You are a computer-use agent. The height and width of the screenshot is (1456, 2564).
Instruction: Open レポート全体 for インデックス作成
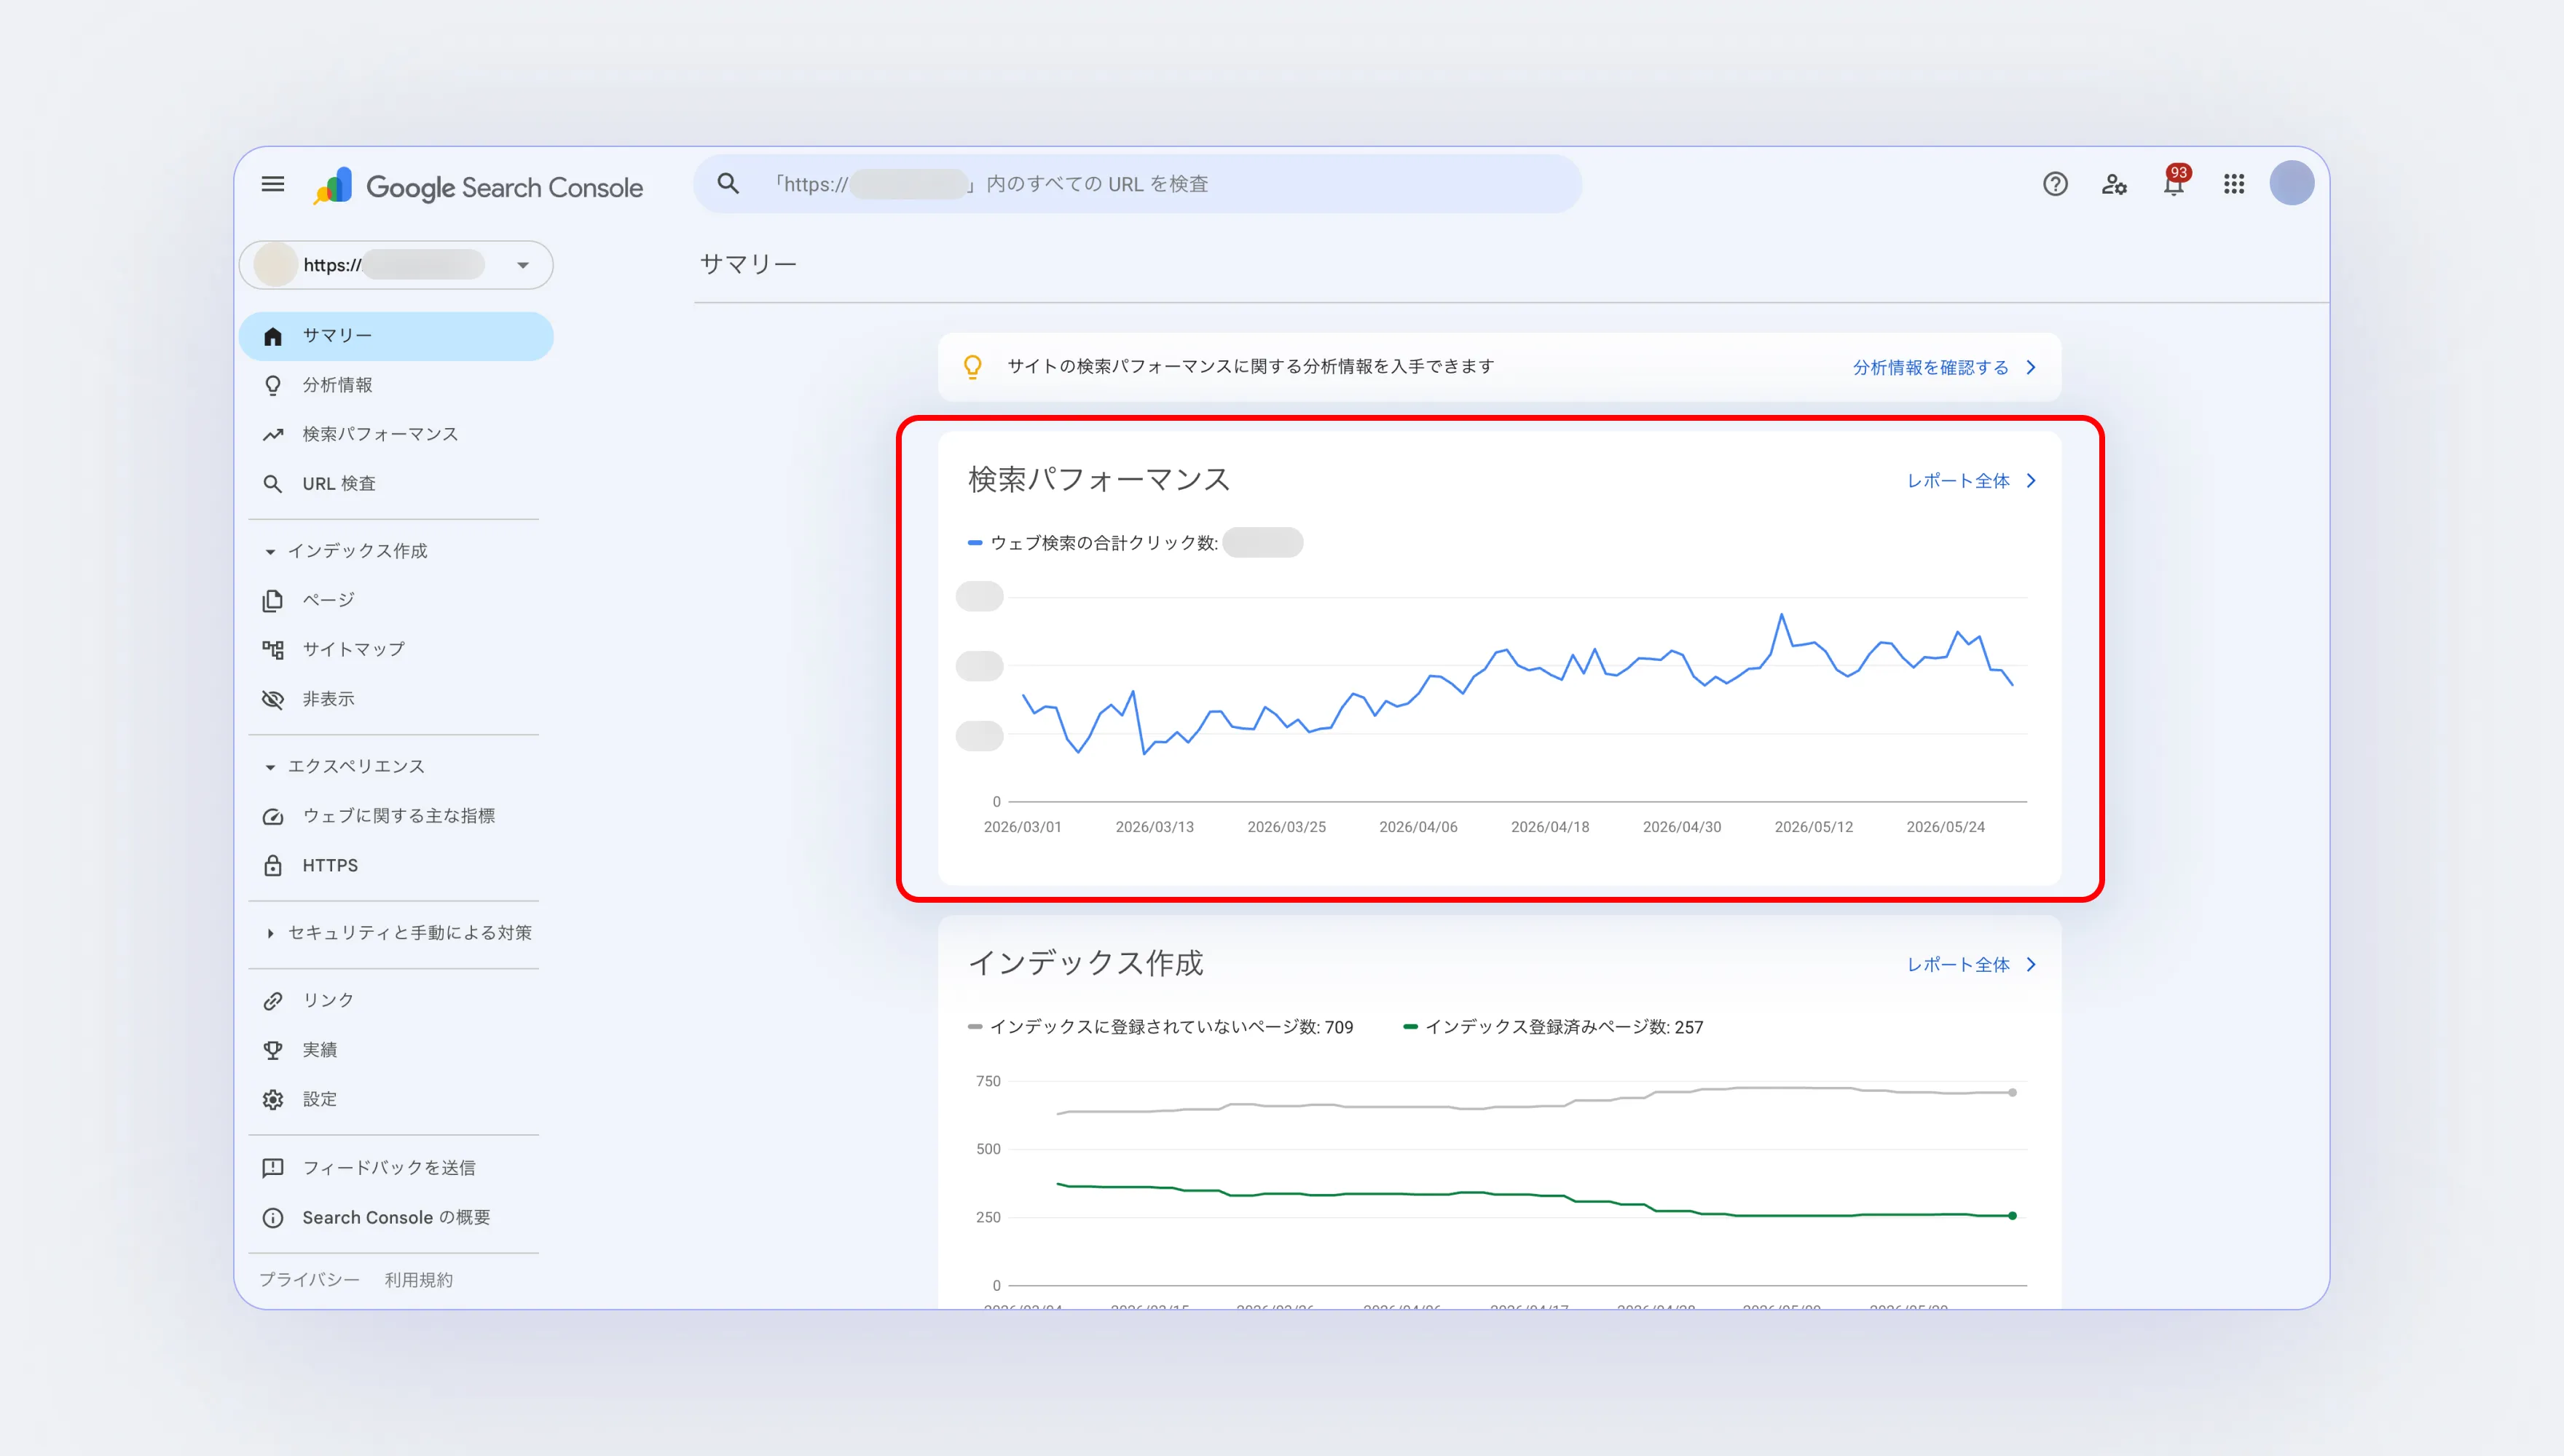point(1958,965)
